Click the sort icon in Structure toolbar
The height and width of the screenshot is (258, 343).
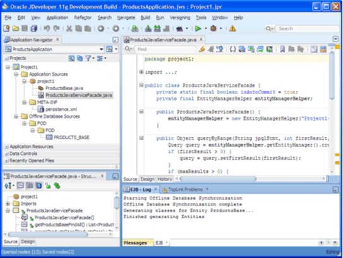click(x=8, y=186)
